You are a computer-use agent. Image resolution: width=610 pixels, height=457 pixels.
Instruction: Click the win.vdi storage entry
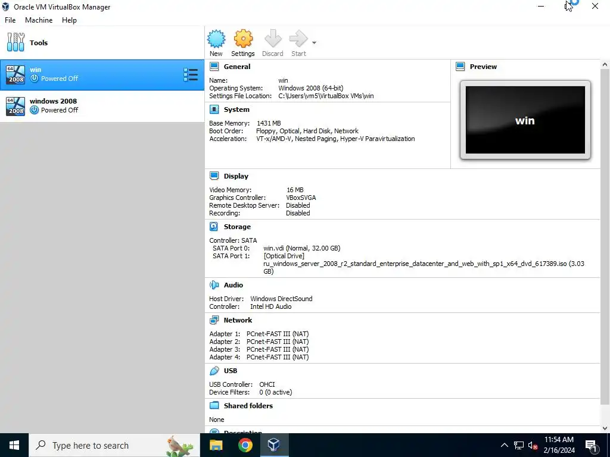[x=301, y=248]
